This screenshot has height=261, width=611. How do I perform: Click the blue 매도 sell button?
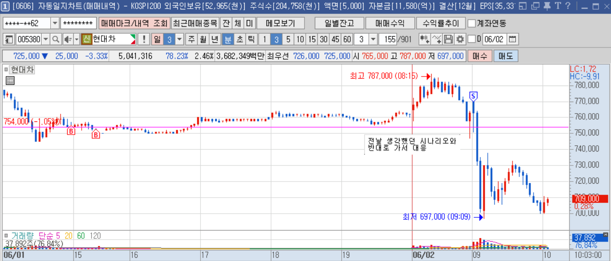tap(506, 56)
